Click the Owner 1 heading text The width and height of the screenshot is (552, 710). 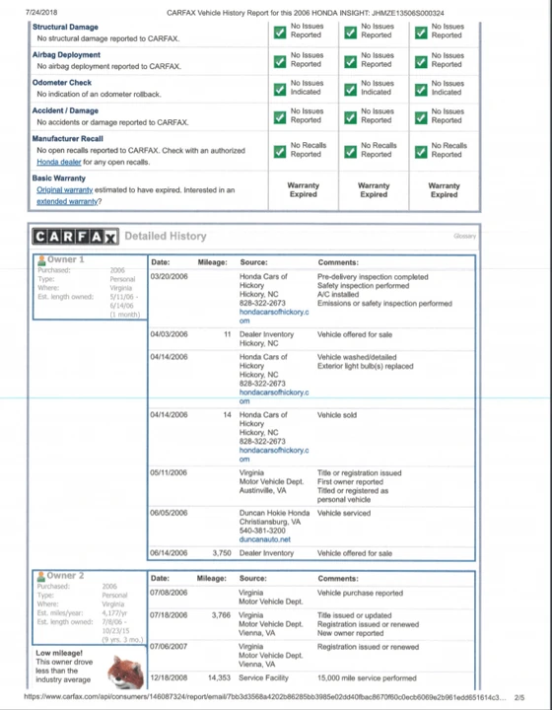coord(66,259)
